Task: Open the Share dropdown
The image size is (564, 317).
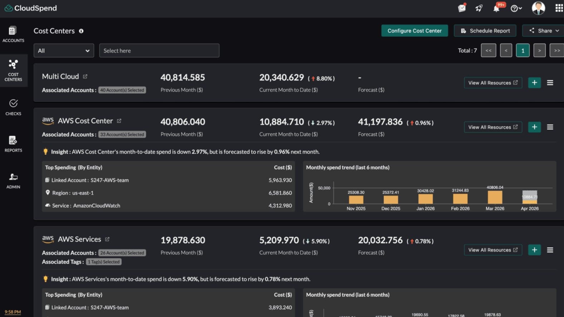Action: [x=543, y=31]
